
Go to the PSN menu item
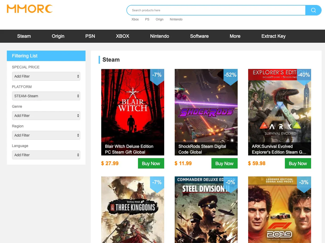(90, 36)
